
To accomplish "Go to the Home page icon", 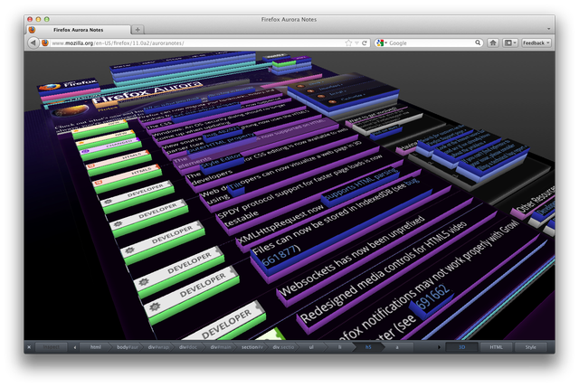I will point(493,42).
